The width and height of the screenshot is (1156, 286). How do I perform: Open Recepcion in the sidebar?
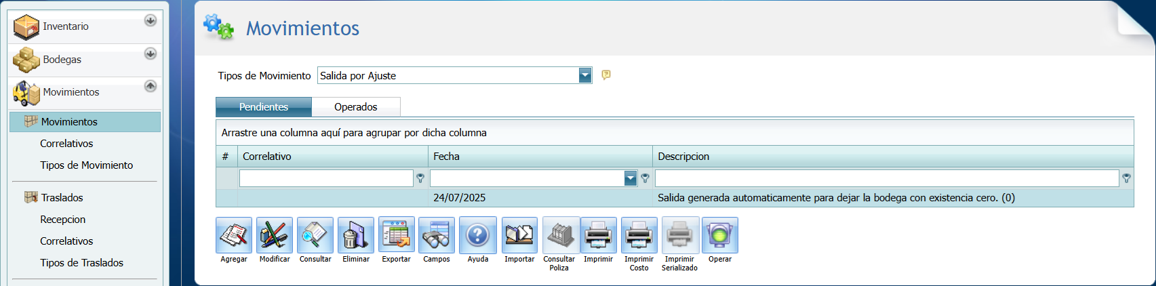click(x=62, y=220)
